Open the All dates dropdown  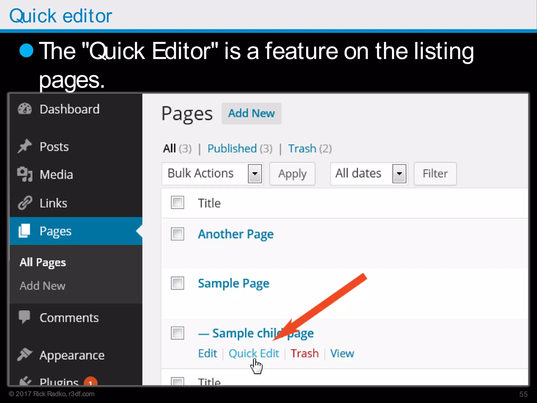coord(369,174)
